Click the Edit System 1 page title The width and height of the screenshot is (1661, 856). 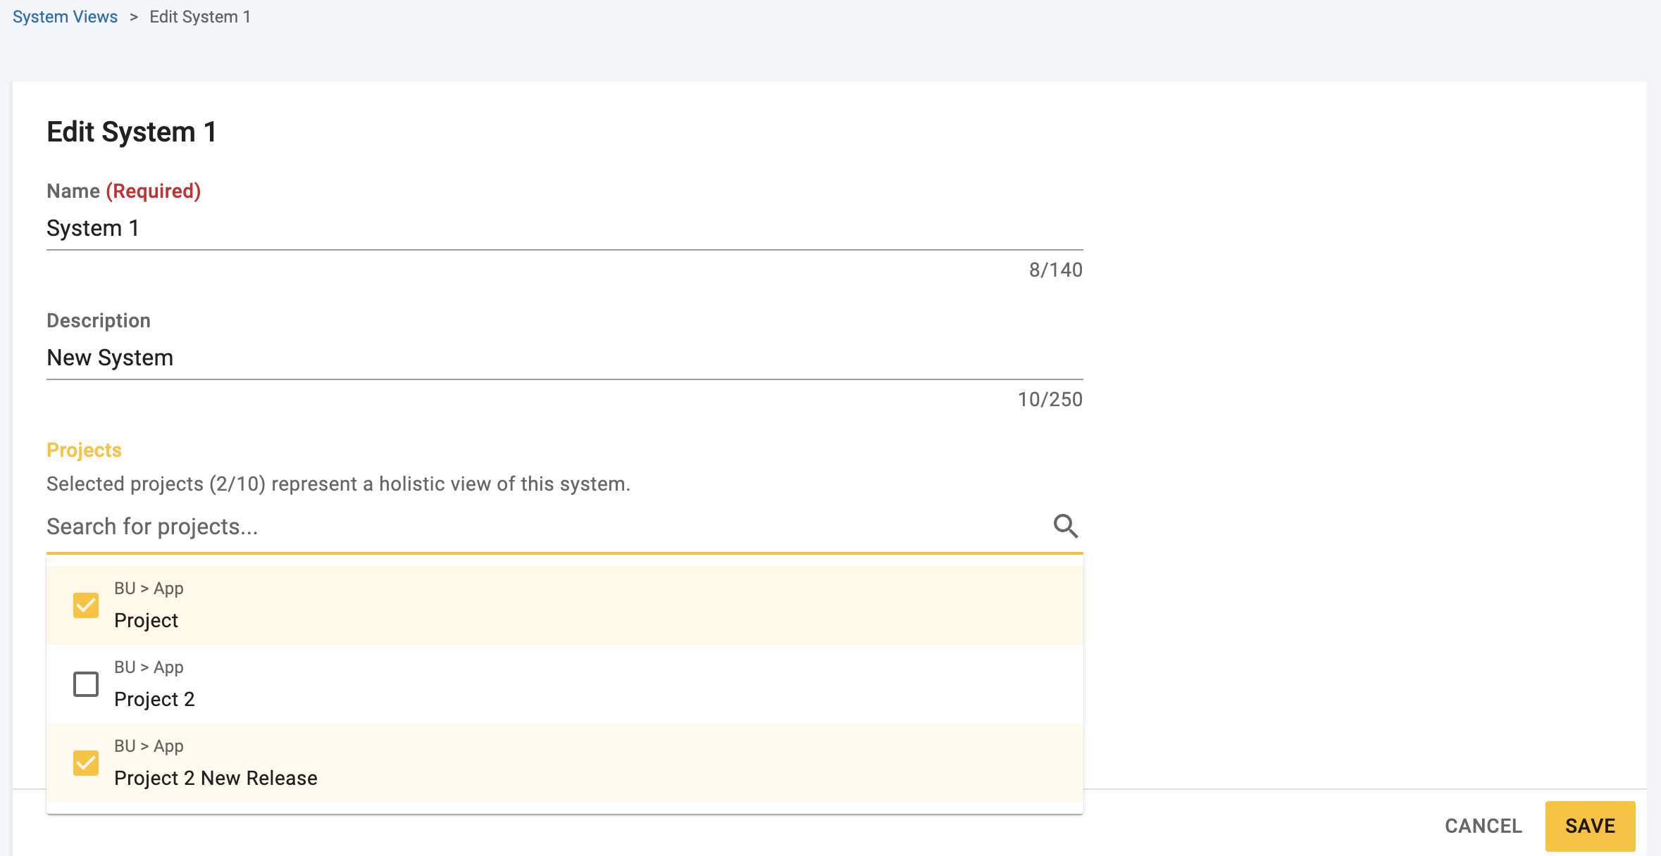click(132, 131)
